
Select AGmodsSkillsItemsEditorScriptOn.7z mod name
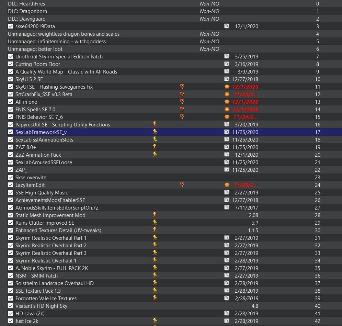pyautogui.click(x=57, y=208)
